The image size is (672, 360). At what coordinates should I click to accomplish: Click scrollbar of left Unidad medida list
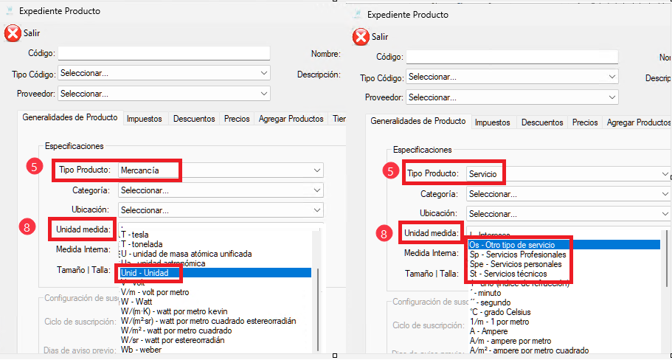point(318,288)
